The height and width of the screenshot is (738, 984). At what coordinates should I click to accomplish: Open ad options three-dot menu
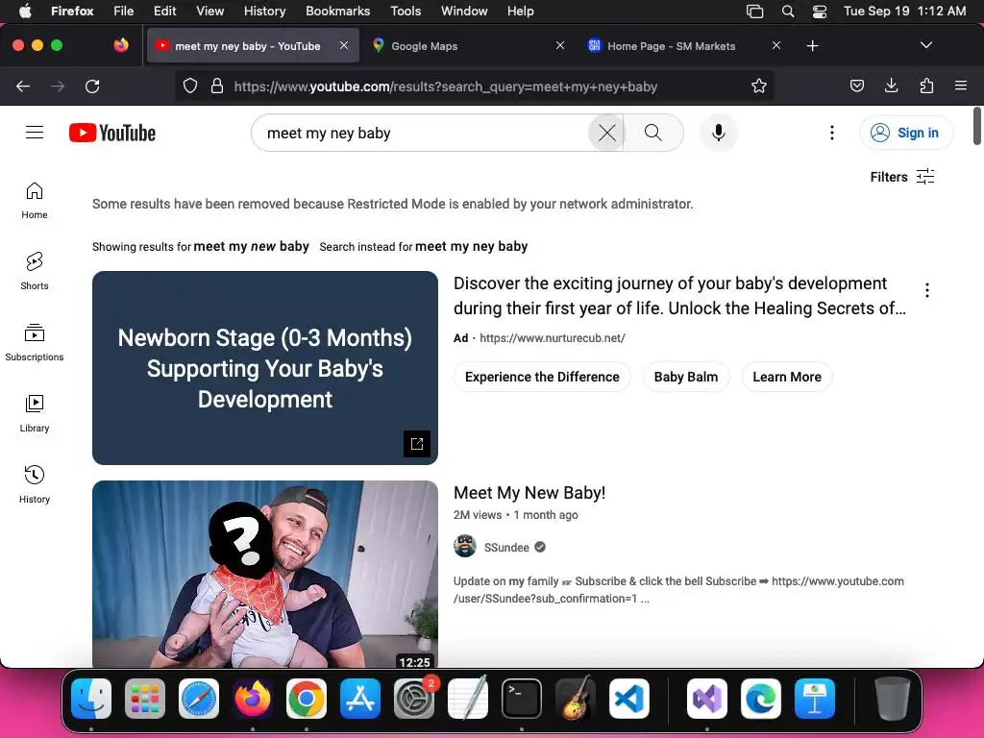coord(927,290)
